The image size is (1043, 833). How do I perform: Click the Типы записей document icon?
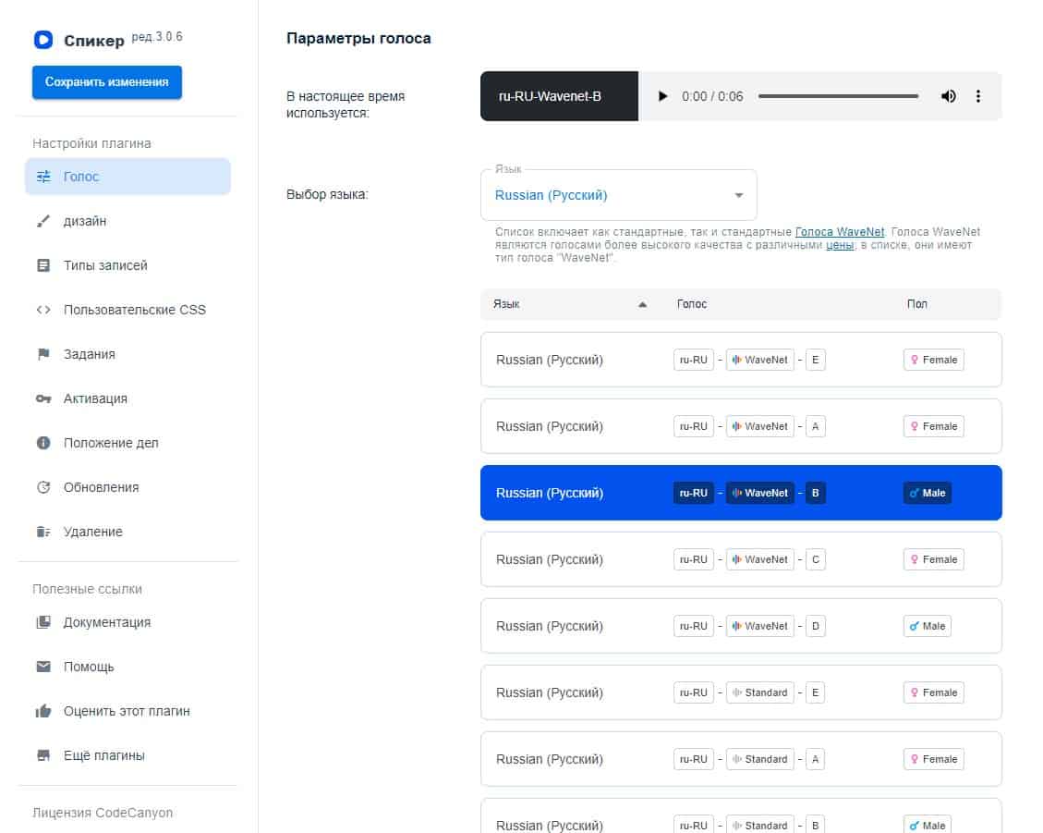[x=43, y=265]
